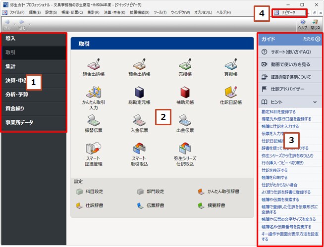Open the 科目設定 settings item

click(90, 192)
